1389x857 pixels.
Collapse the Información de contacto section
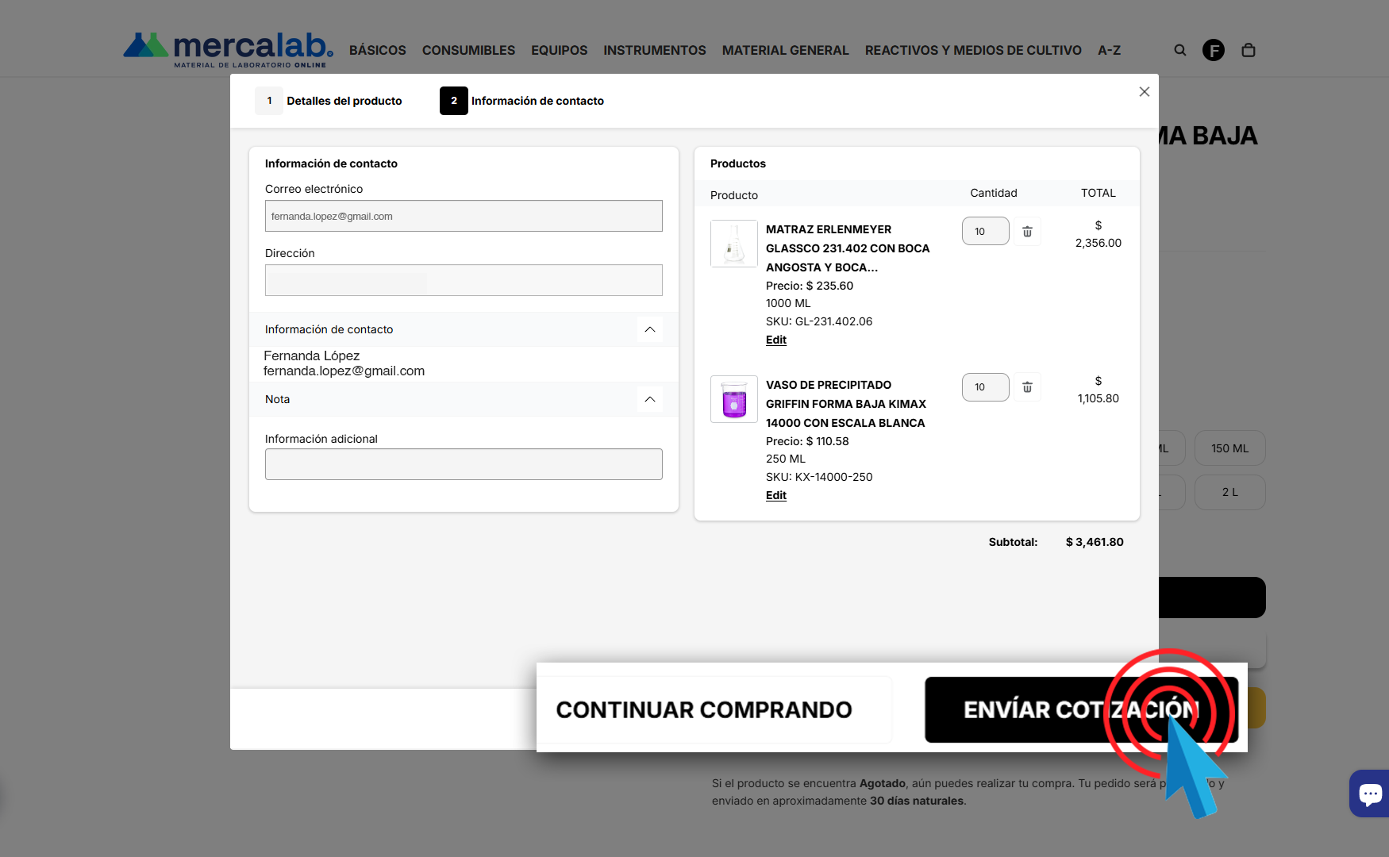coord(649,329)
